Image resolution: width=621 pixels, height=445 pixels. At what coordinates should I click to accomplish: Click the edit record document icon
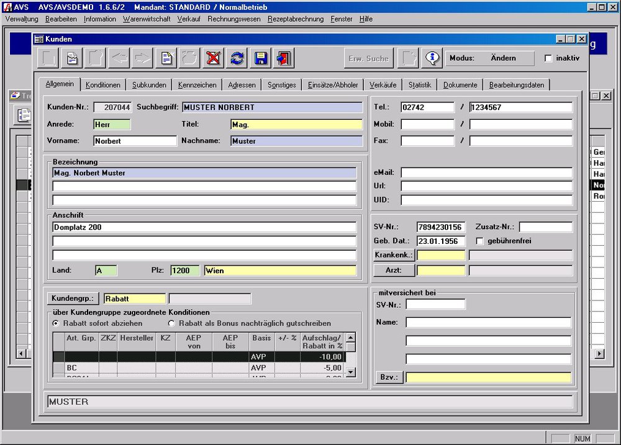pyautogui.click(x=71, y=58)
